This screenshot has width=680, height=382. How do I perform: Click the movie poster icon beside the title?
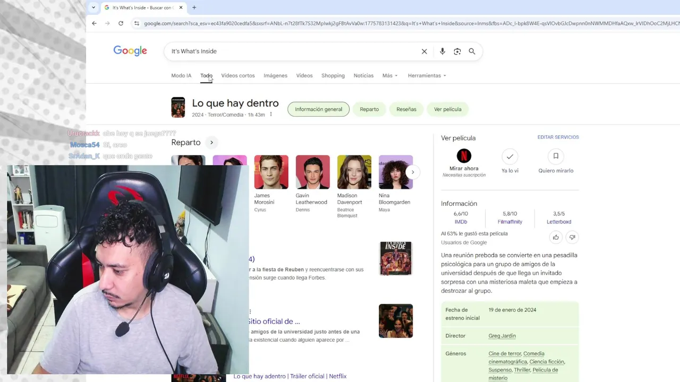tap(178, 107)
